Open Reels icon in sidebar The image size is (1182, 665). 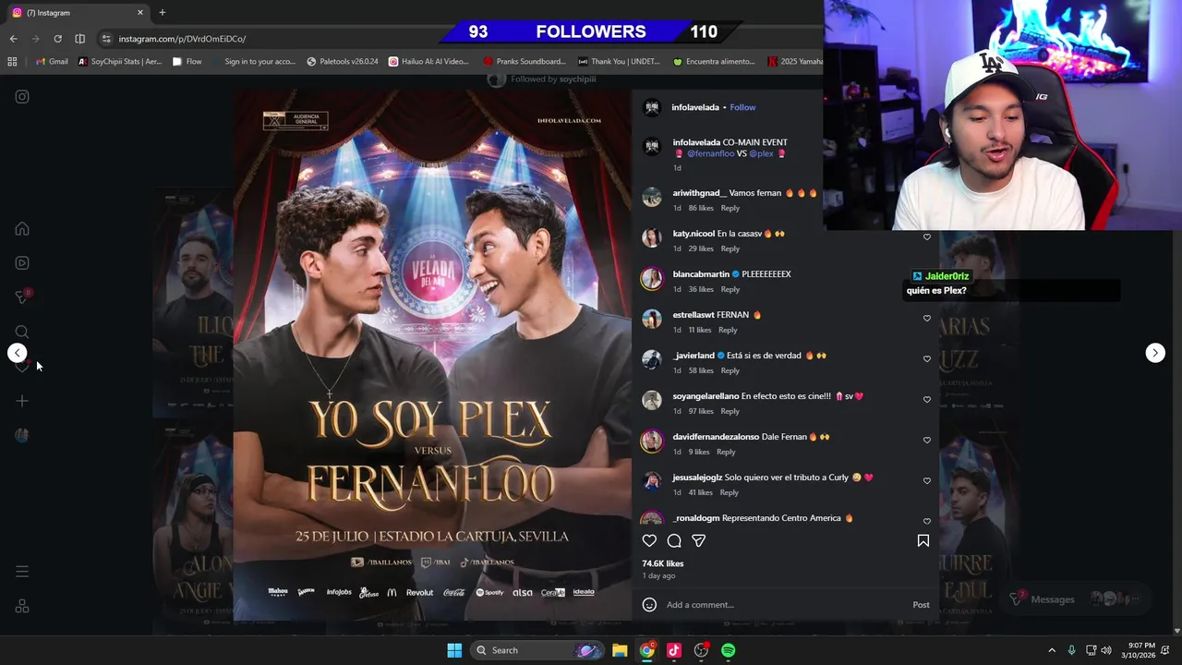coord(22,262)
